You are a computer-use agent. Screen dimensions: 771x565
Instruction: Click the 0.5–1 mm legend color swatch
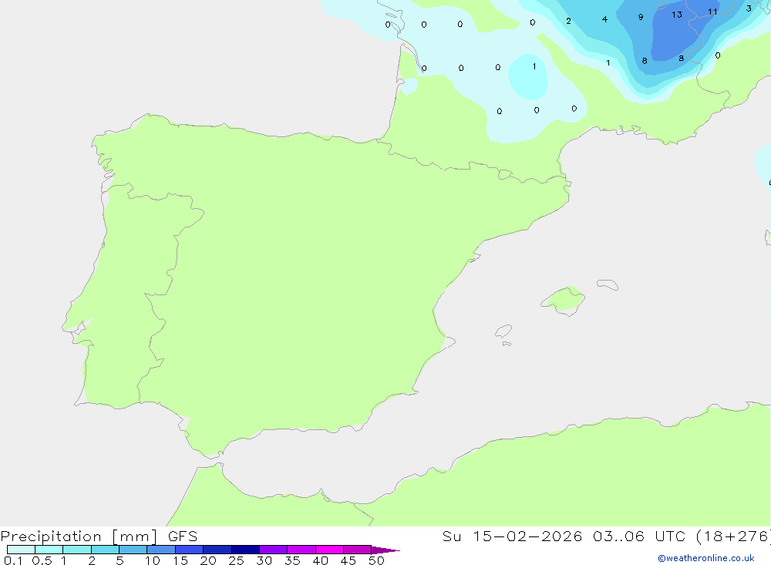click(x=49, y=550)
